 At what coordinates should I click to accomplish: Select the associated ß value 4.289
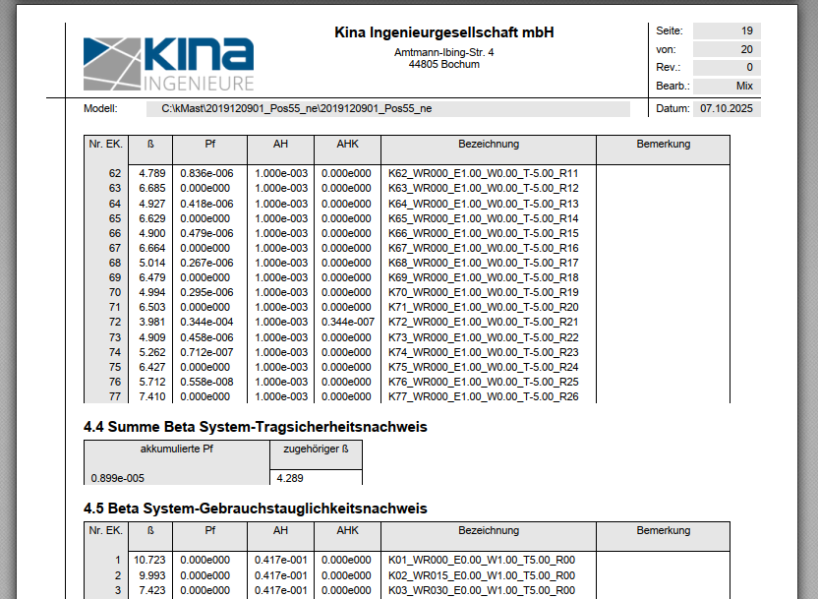(x=292, y=478)
